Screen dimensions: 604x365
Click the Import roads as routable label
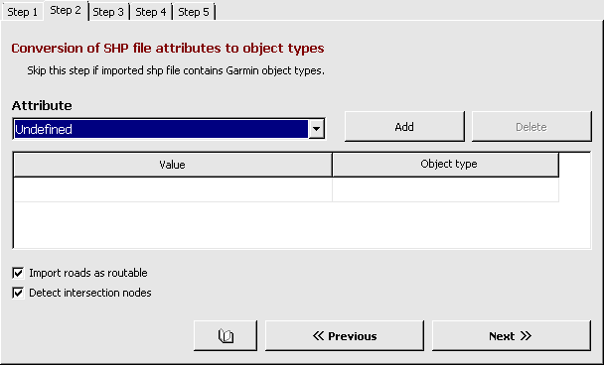(88, 273)
